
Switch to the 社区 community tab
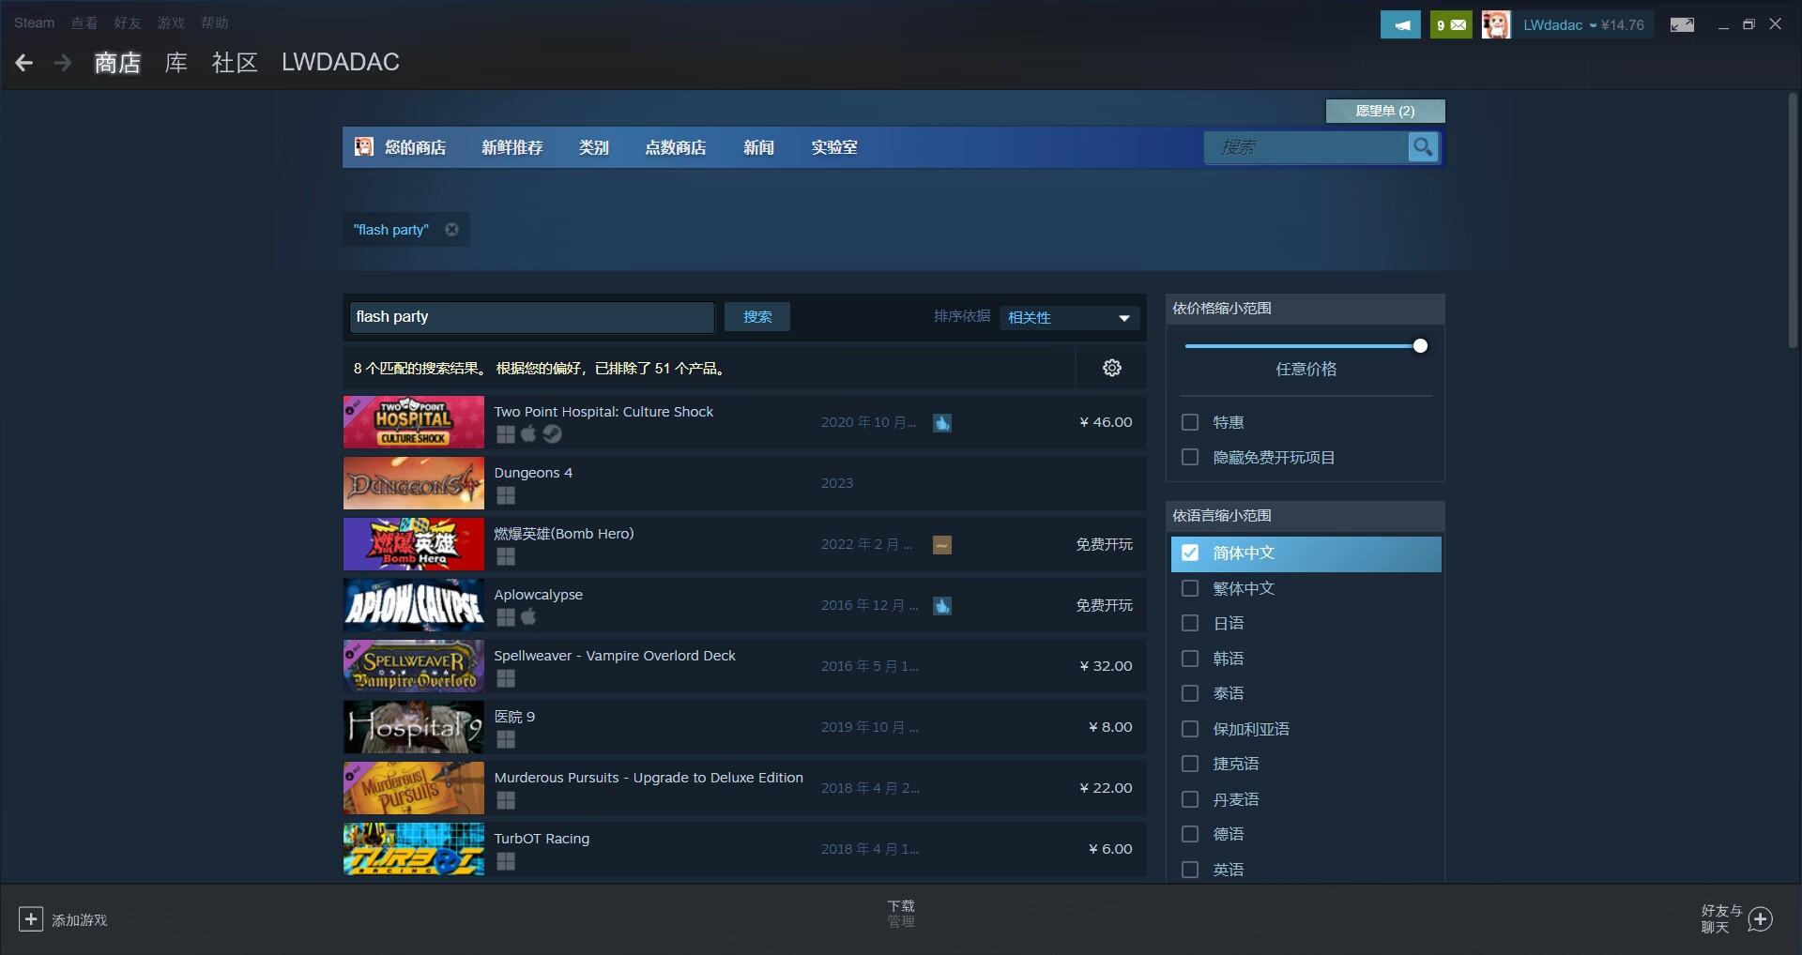coord(235,63)
